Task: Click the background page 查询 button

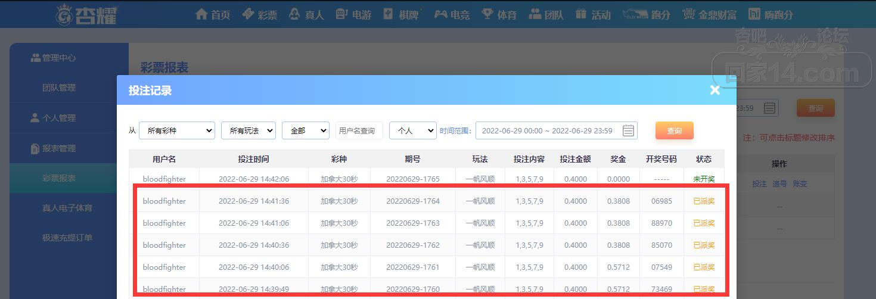Action: click(816, 108)
